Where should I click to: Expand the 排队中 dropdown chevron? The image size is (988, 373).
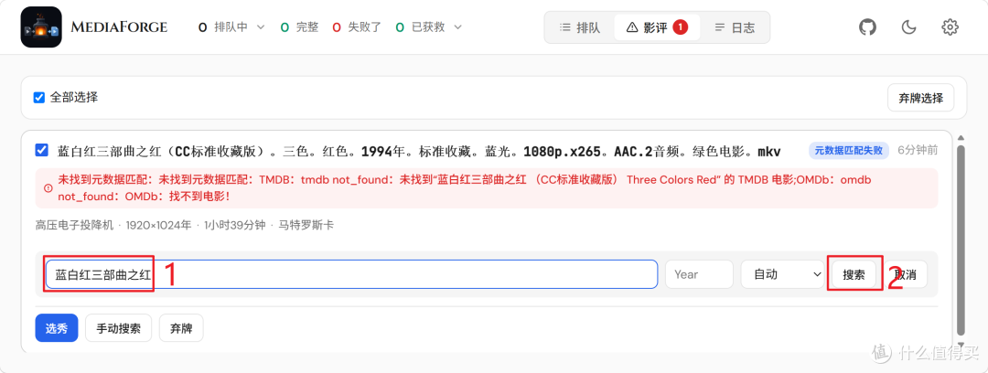pos(261,27)
